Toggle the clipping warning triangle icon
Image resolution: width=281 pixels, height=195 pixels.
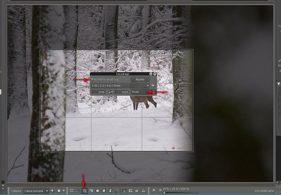[143, 191]
